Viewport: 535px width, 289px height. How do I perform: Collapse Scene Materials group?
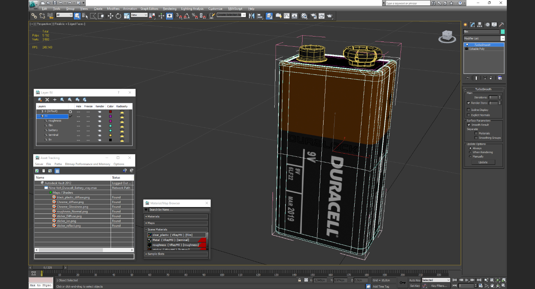tap(176, 230)
